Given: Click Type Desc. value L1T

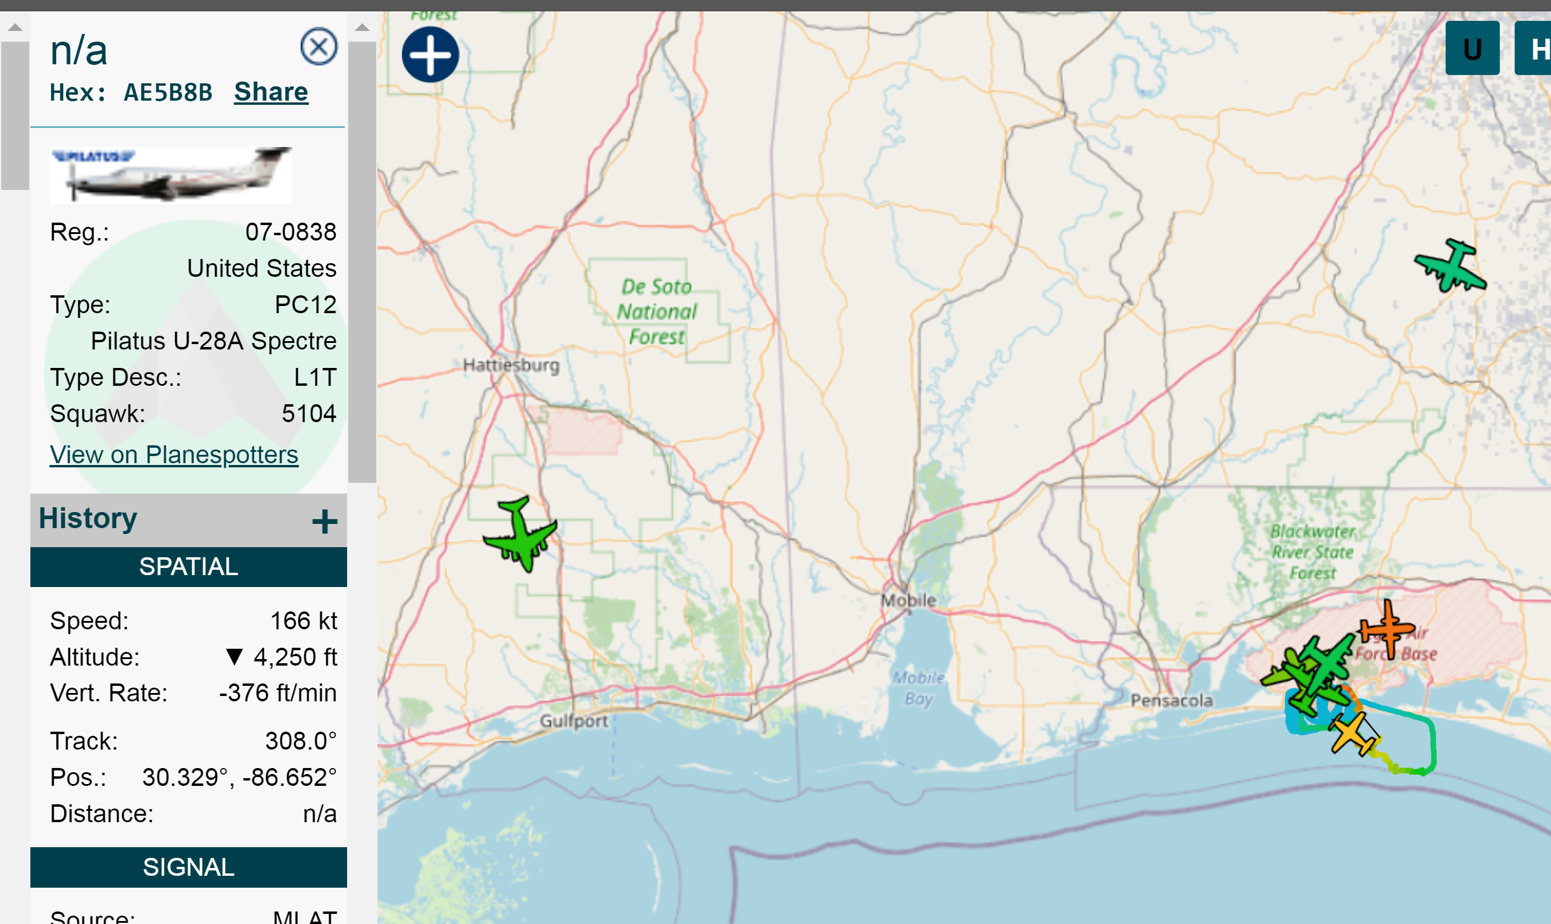Looking at the screenshot, I should click(x=315, y=377).
